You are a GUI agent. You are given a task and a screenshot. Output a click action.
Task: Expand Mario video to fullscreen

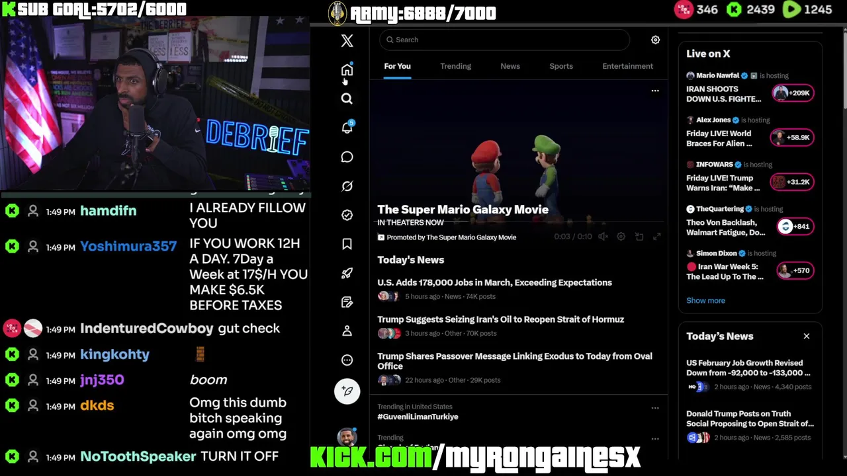[x=657, y=237]
